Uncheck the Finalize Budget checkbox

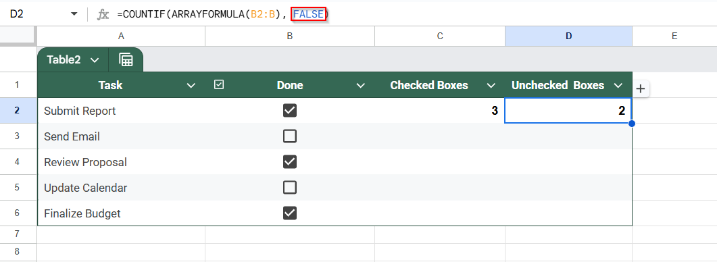[290, 213]
